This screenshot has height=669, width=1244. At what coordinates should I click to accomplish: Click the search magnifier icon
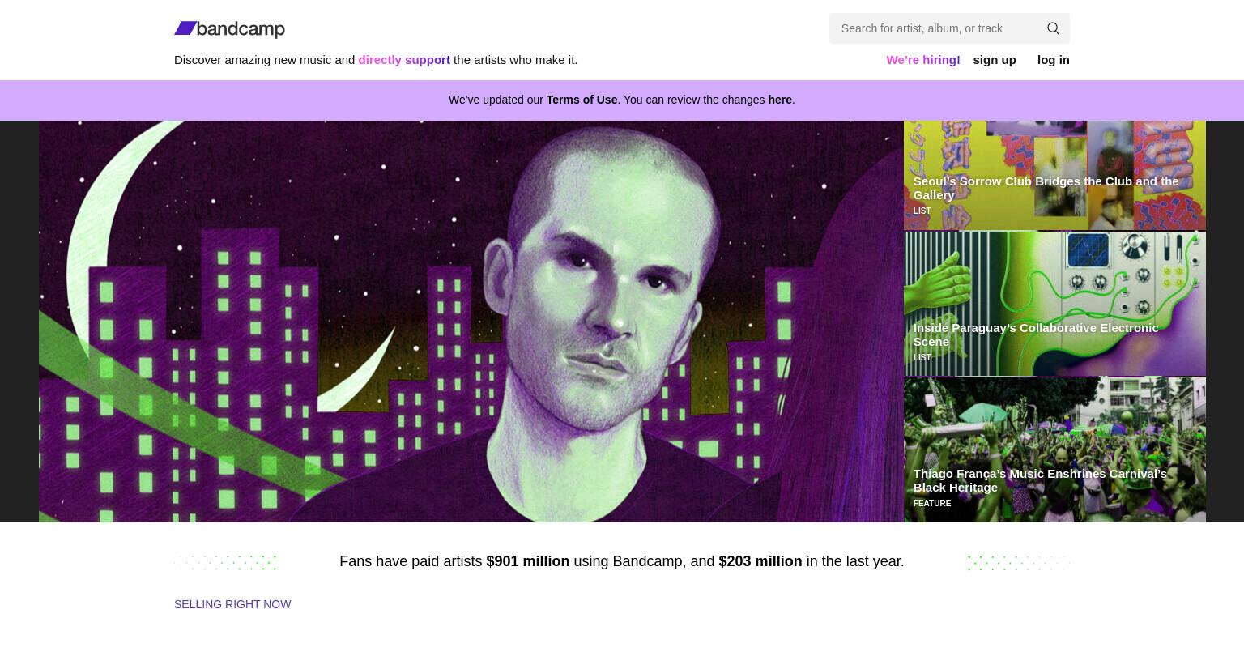[x=1053, y=28]
